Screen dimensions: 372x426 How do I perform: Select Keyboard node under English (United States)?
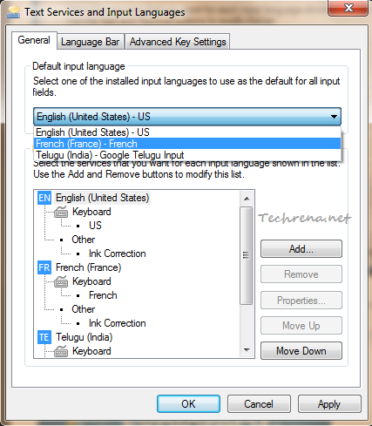point(91,212)
